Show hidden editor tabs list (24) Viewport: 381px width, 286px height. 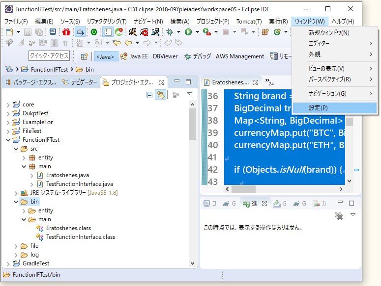(269, 82)
